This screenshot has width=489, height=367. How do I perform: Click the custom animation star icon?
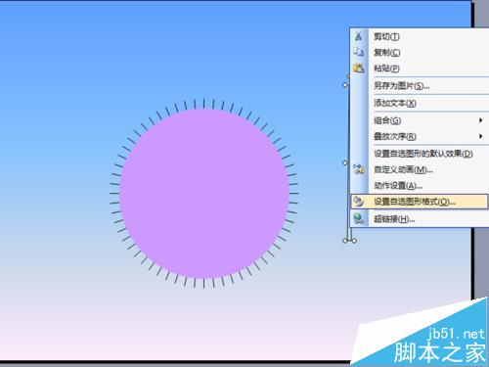[359, 169]
